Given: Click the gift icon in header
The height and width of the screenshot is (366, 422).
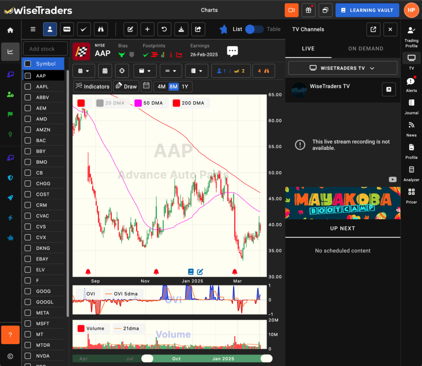Looking at the screenshot, I should [308, 10].
